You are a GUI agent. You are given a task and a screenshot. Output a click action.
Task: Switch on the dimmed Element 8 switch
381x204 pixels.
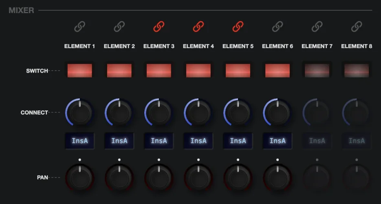356,71
